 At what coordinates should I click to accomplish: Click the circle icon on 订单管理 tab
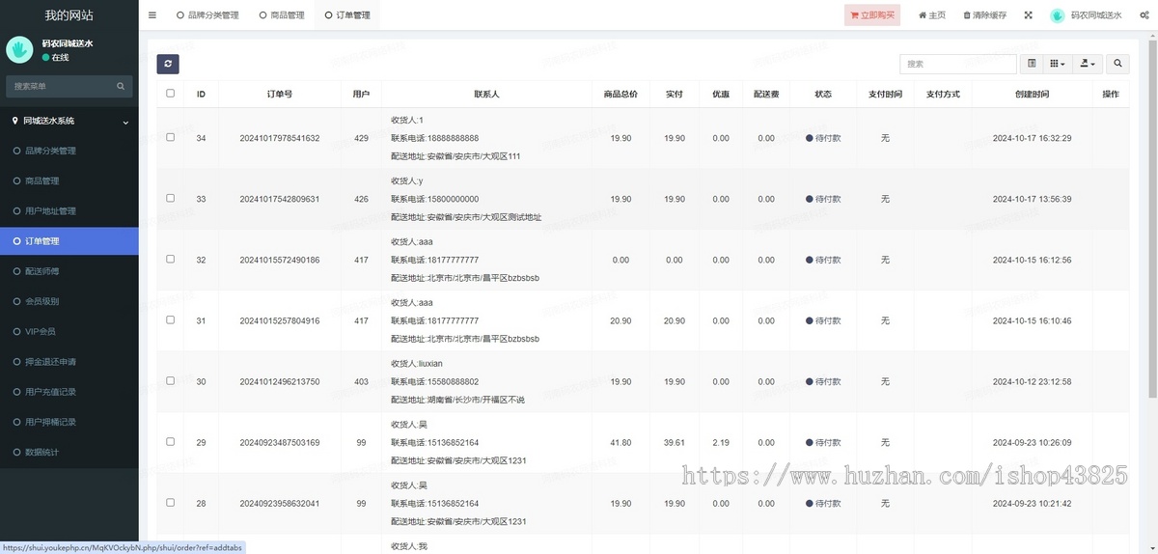(329, 15)
